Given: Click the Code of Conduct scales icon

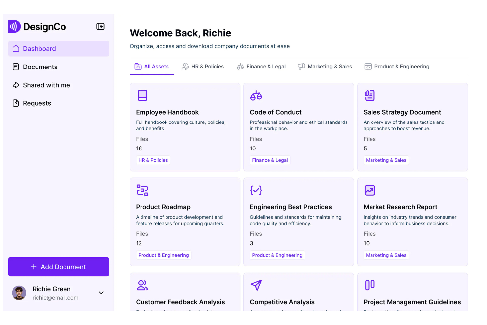Looking at the screenshot, I should [x=256, y=95].
